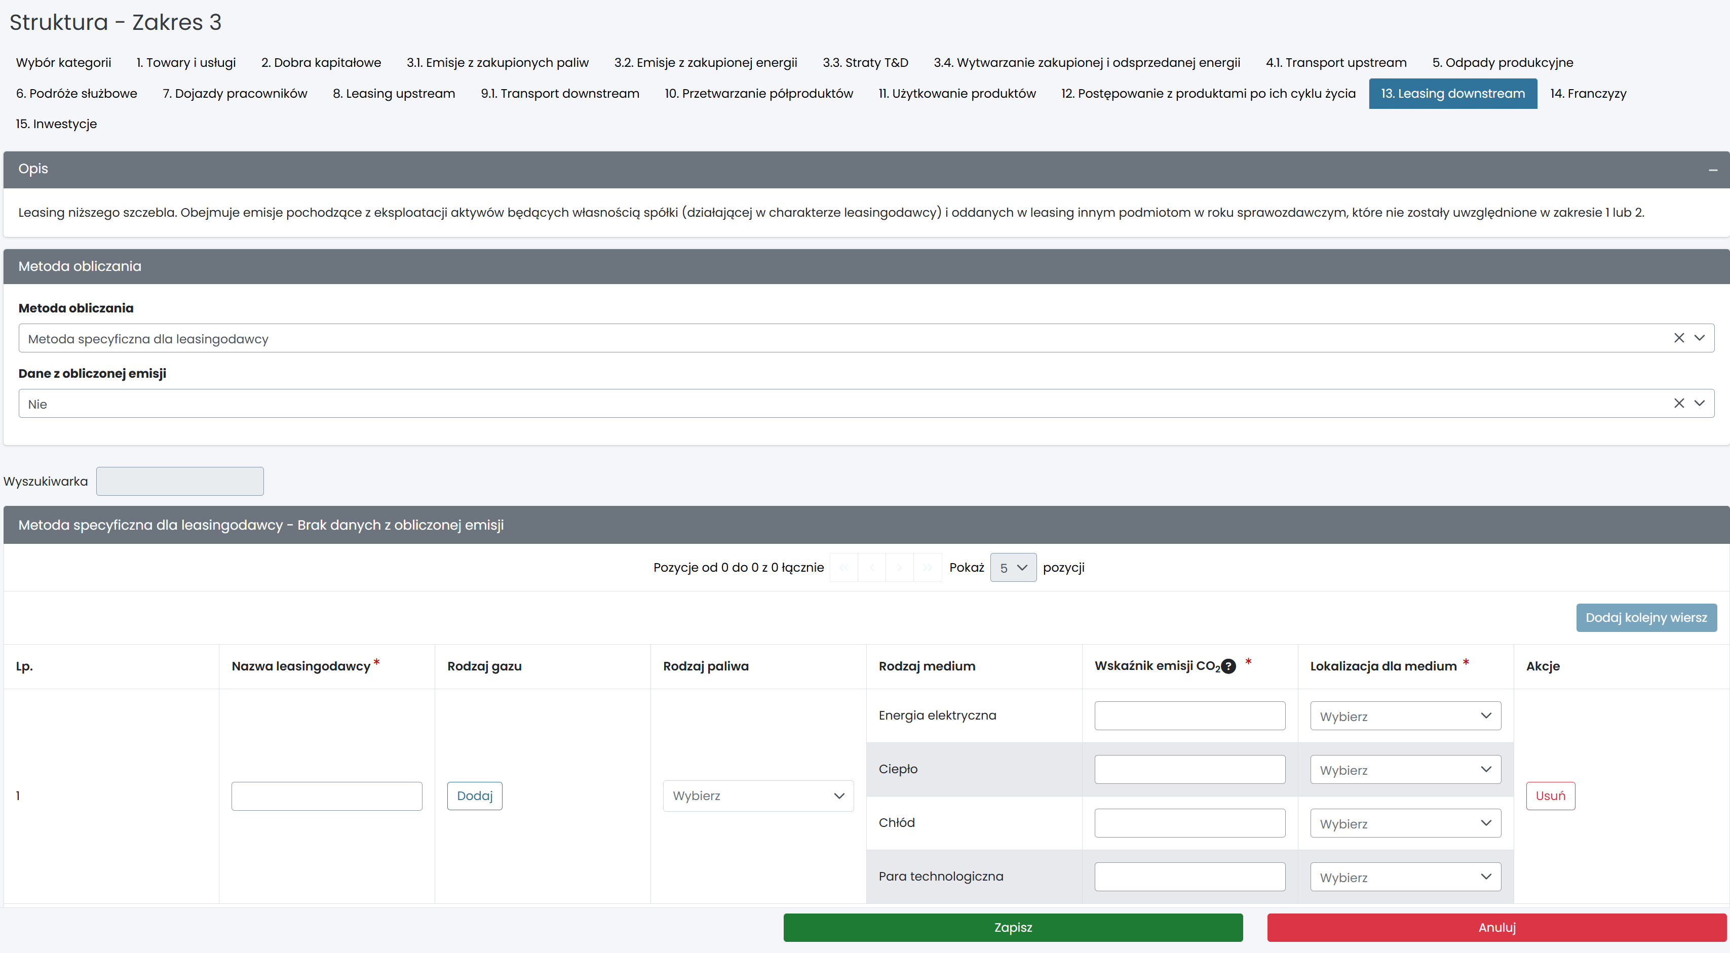
Task: Collapse the Opis panel with minus icon
Action: pos(1713,170)
